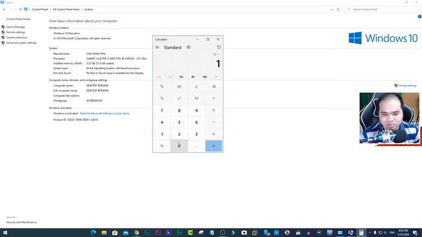
Task: Open the Help question mark icon
Action: click(419, 16)
